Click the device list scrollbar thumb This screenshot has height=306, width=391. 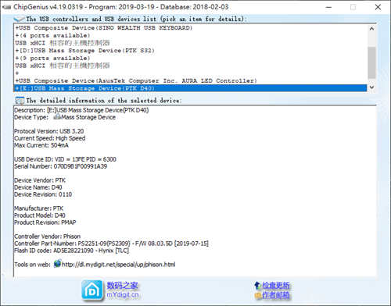coord(371,62)
